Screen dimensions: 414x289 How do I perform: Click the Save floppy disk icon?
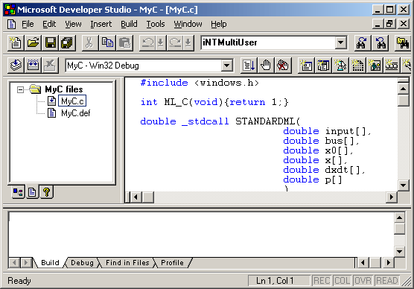pos(50,42)
